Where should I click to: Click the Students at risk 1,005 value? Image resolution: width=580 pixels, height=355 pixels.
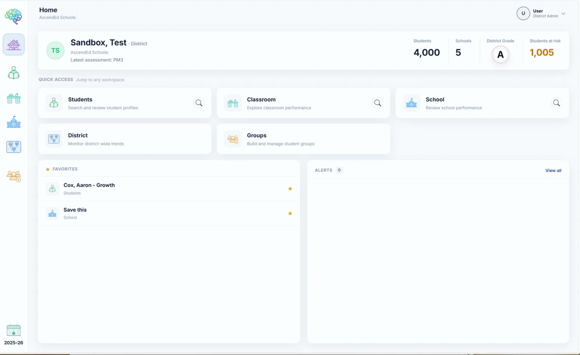(542, 53)
